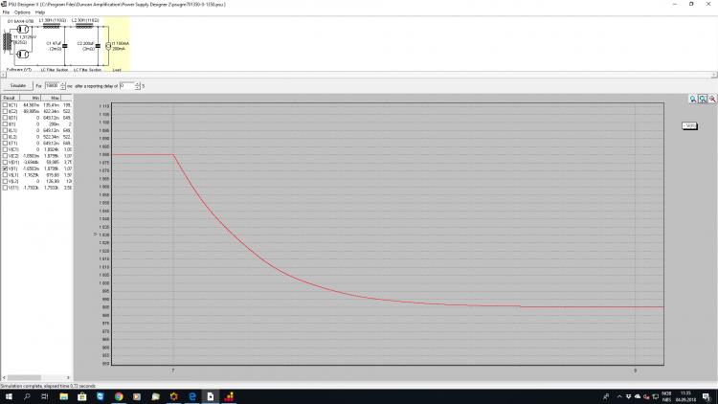Select the upper D1 rectifier tube symbol
Screen dimensions: 718x404
(22, 29)
